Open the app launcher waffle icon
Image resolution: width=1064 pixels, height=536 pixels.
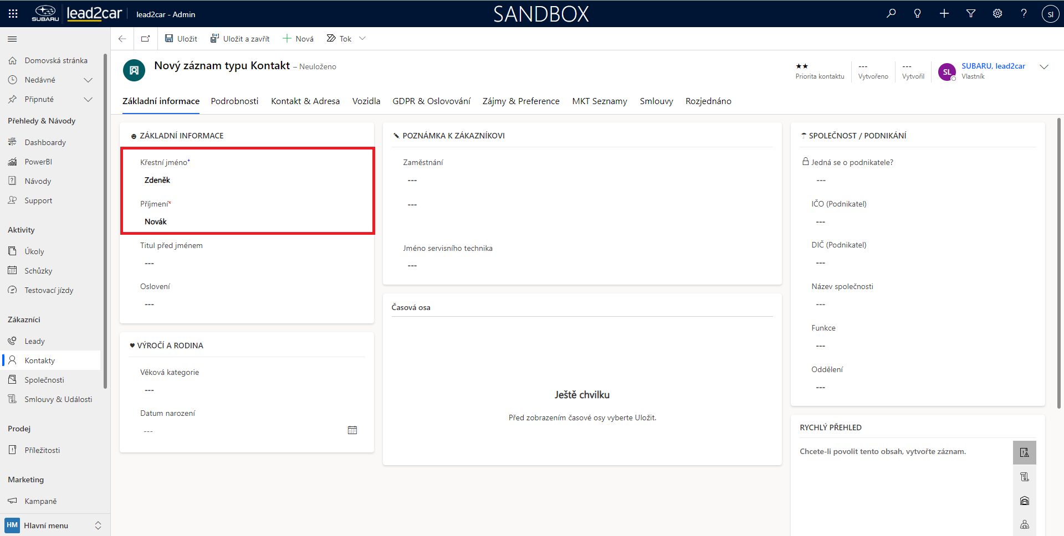(x=13, y=14)
